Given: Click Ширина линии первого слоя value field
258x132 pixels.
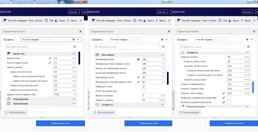Looking at the screenshot, I should point(65,95).
